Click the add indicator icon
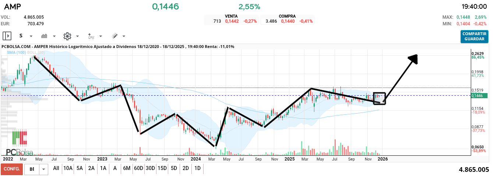This screenshot has height=177, width=494. pyautogui.click(x=91, y=36)
